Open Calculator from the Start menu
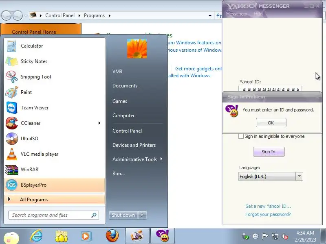 (55, 46)
